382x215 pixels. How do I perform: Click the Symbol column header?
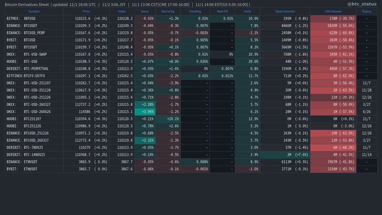(34, 11)
